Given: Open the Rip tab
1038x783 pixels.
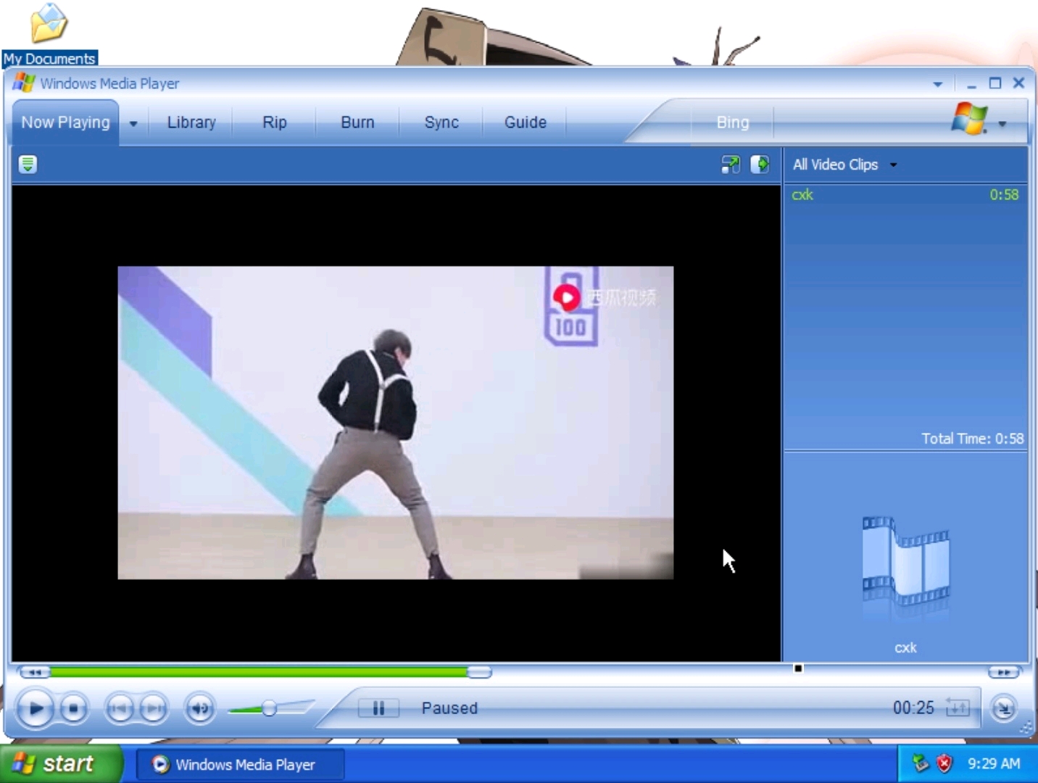Looking at the screenshot, I should pyautogui.click(x=275, y=123).
